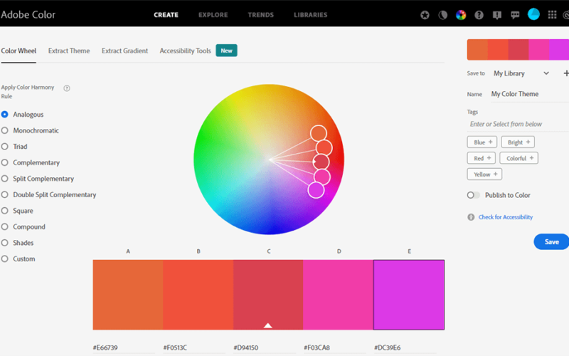Click the Check for Accessibility link
Image resolution: width=569 pixels, height=356 pixels.
click(x=506, y=217)
